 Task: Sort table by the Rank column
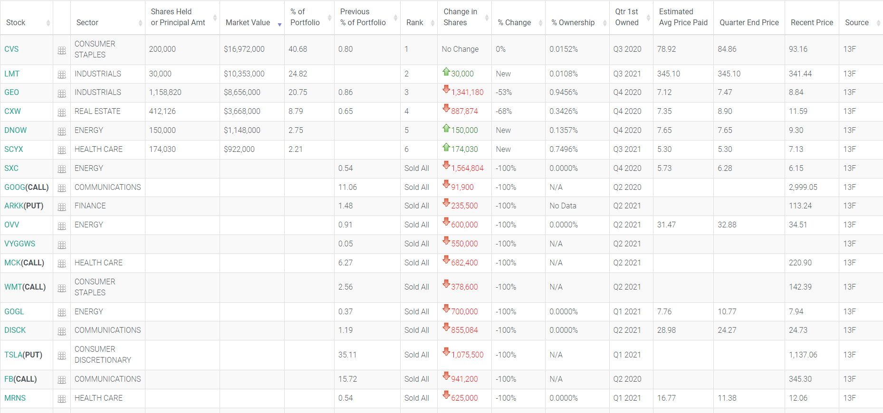(x=419, y=18)
